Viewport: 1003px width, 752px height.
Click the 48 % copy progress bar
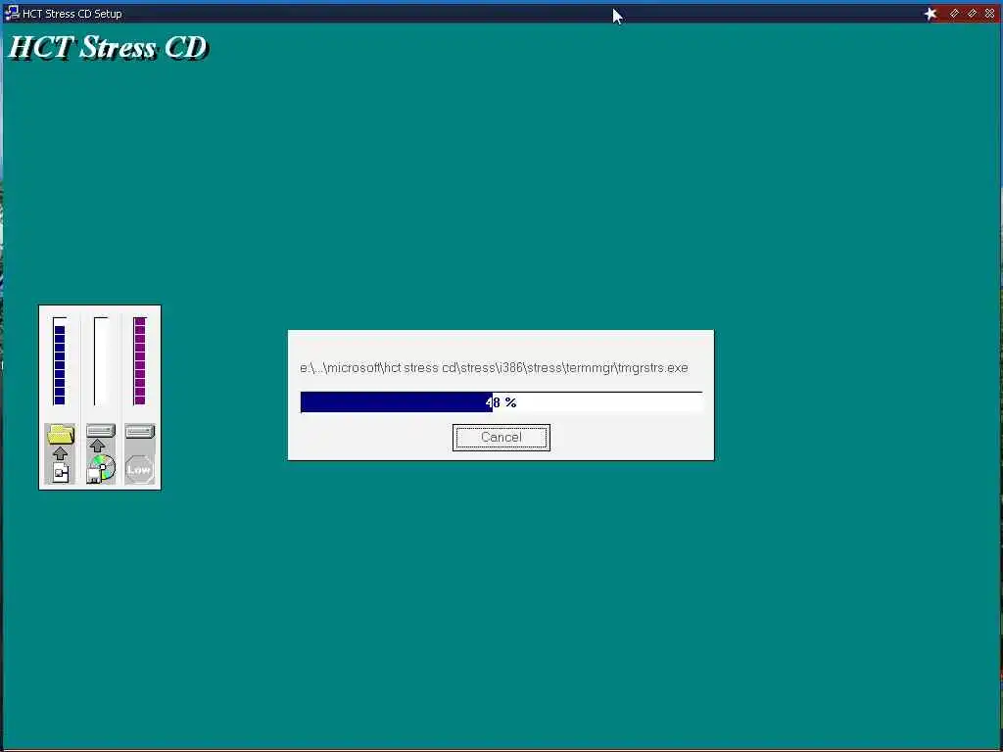pyautogui.click(x=501, y=402)
